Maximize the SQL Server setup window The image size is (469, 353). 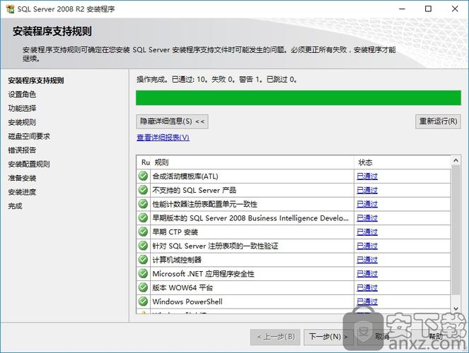[x=428, y=9]
